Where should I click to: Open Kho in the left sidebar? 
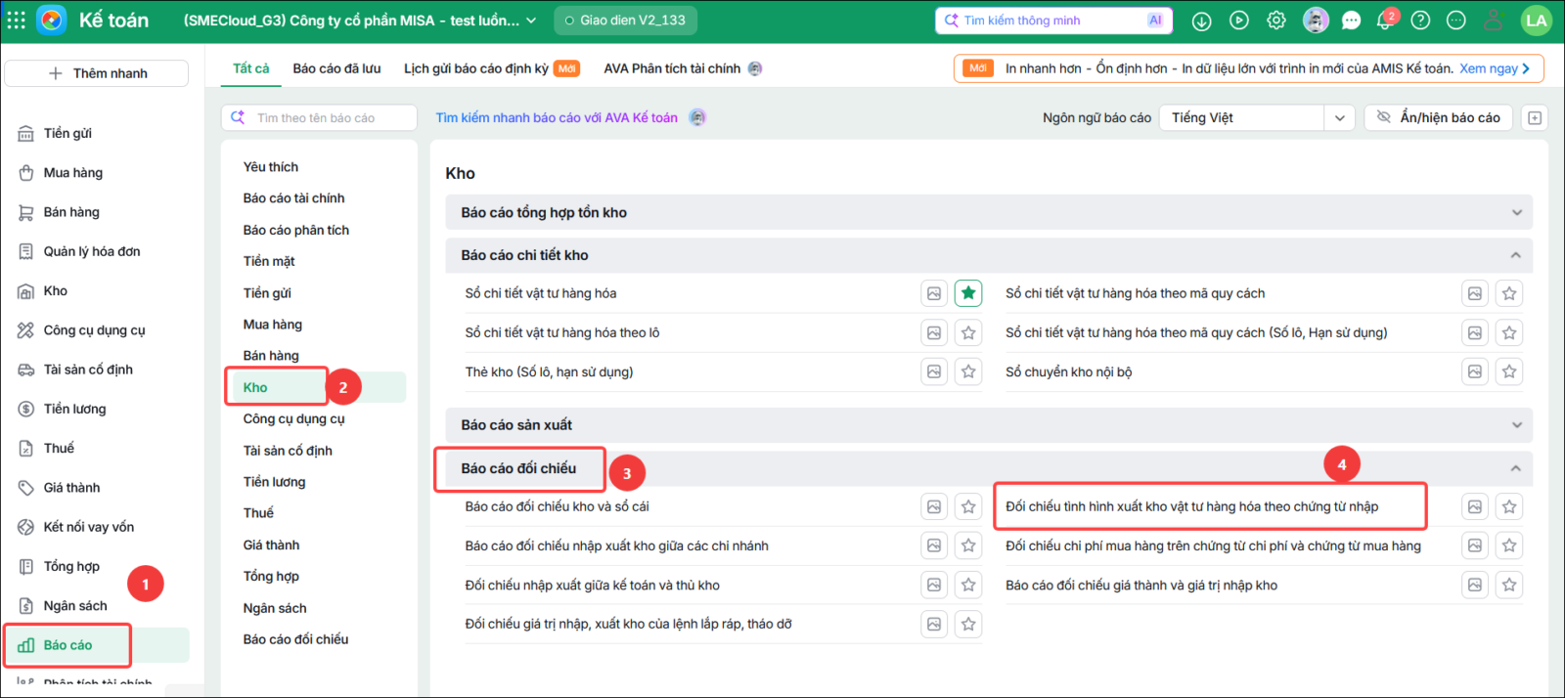(56, 291)
